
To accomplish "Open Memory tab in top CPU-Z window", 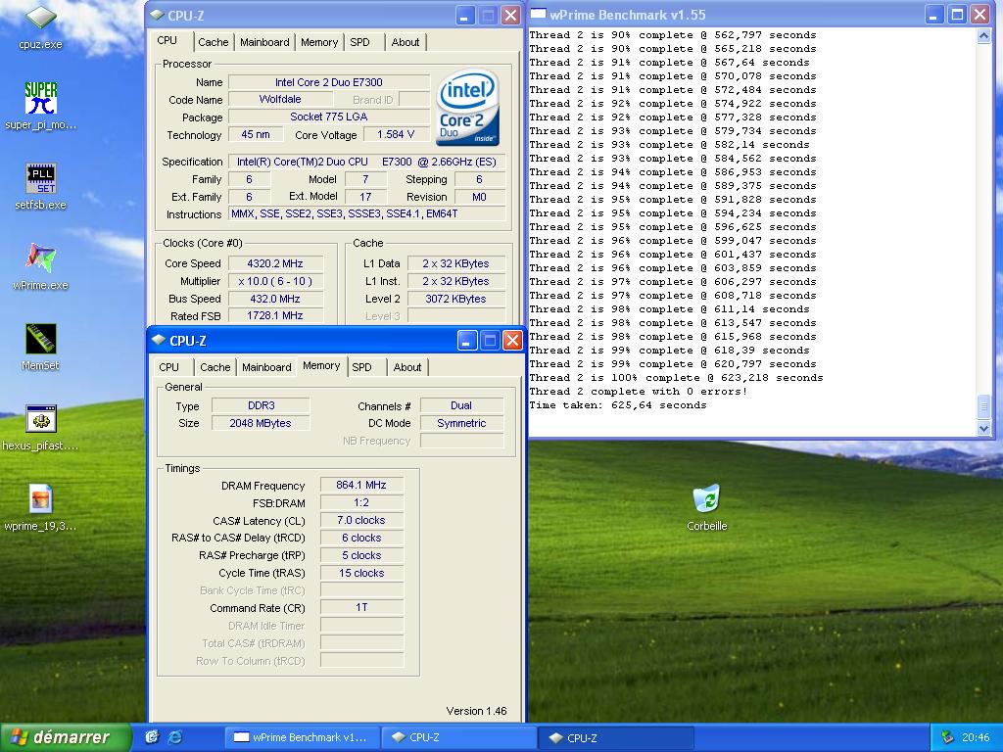I will (x=319, y=42).
